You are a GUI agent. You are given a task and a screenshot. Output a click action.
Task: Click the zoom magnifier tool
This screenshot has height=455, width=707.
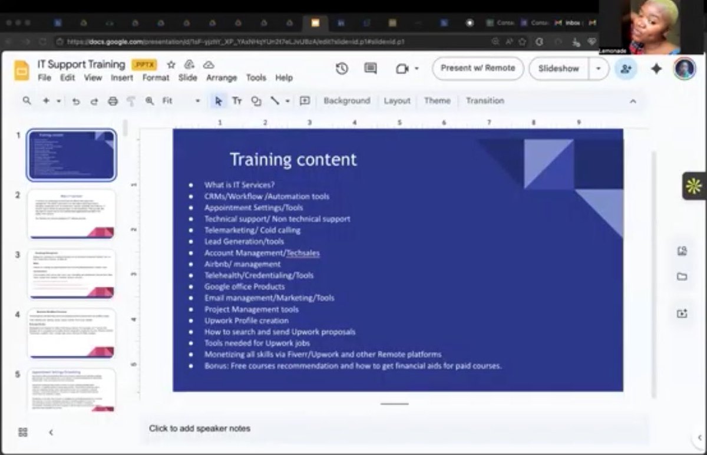pyautogui.click(x=150, y=101)
